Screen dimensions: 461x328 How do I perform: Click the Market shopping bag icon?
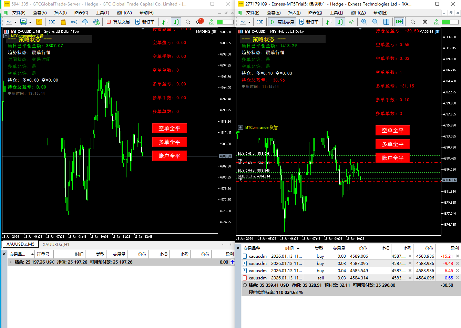click(x=63, y=22)
